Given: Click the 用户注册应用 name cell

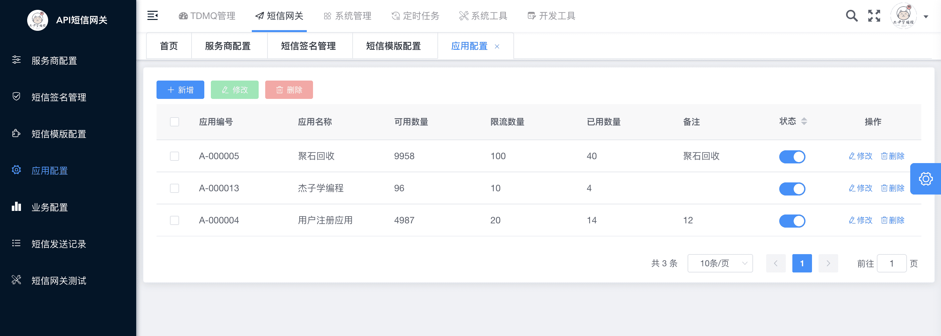Looking at the screenshot, I should (x=325, y=220).
